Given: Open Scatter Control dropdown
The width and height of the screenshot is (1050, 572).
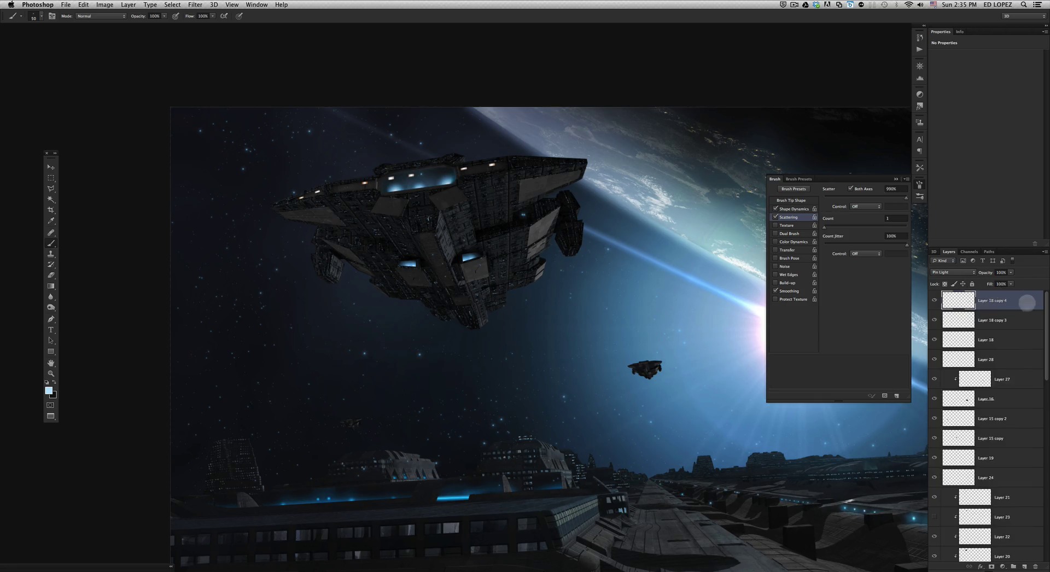Looking at the screenshot, I should [866, 207].
